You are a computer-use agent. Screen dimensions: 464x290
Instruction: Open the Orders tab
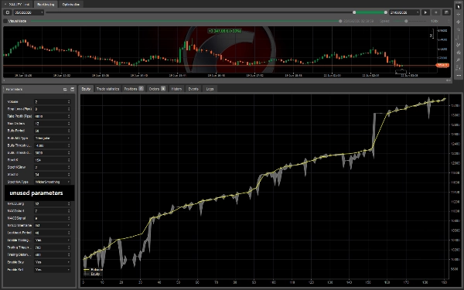click(x=157, y=89)
